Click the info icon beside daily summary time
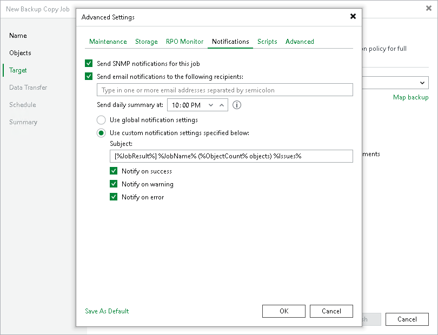This screenshot has height=335, width=438. (237, 105)
